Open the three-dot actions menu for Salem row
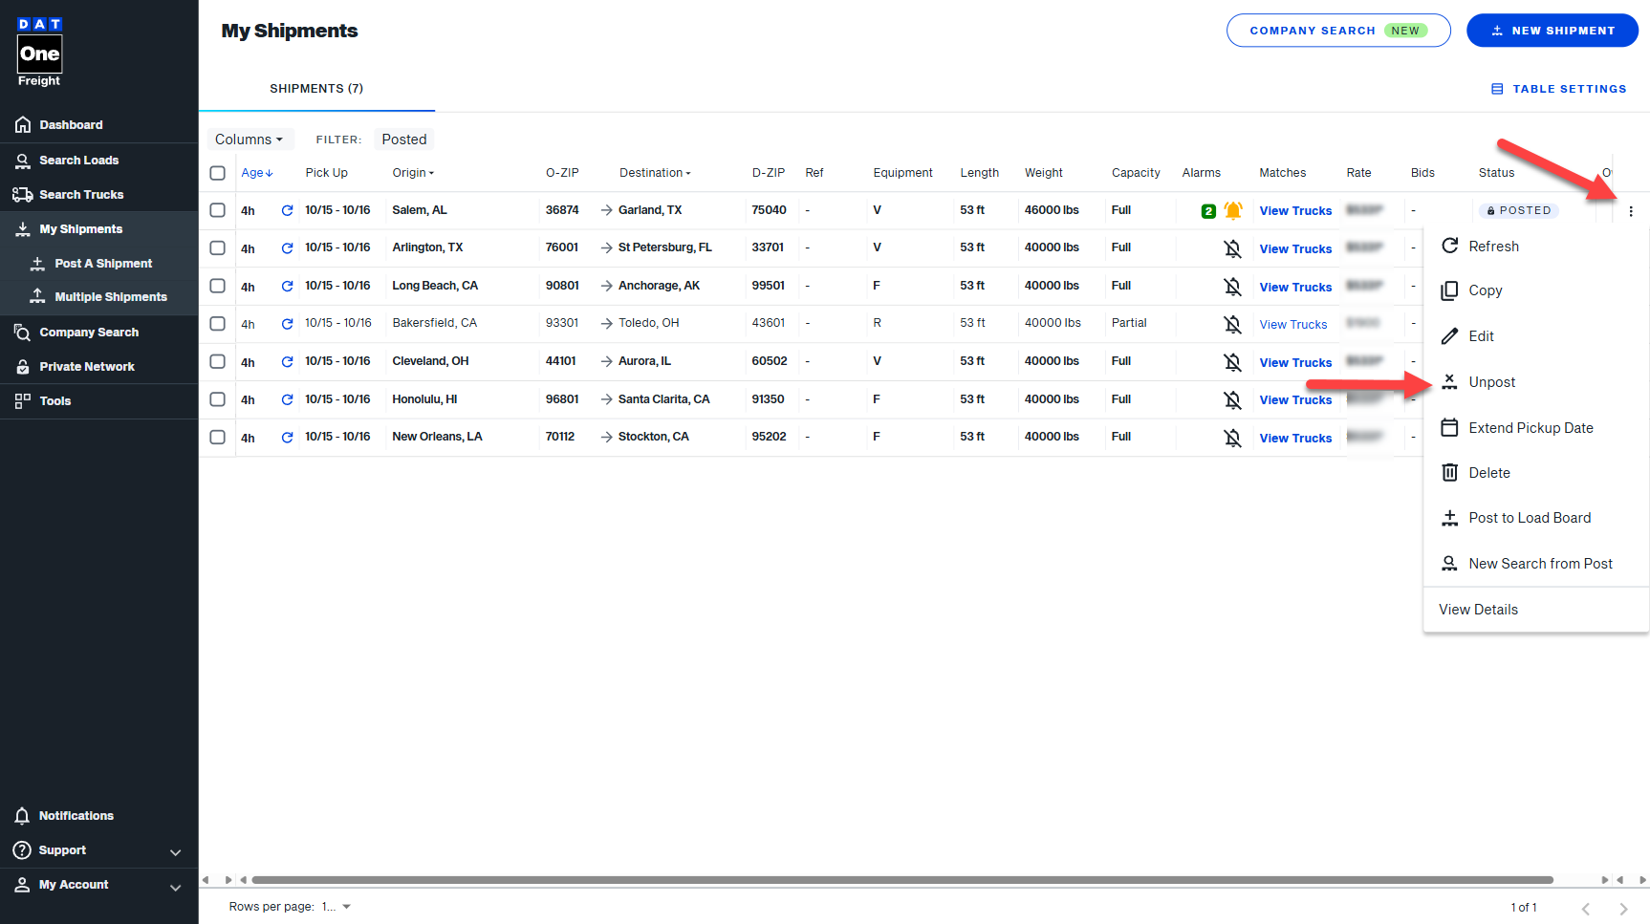 tap(1631, 211)
